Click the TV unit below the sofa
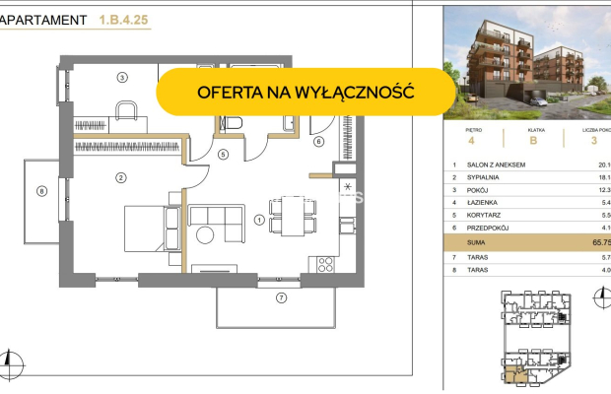 click(x=214, y=269)
